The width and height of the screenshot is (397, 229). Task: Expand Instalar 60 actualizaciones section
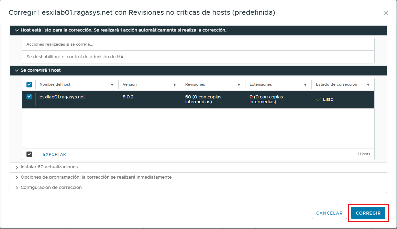(x=16, y=167)
